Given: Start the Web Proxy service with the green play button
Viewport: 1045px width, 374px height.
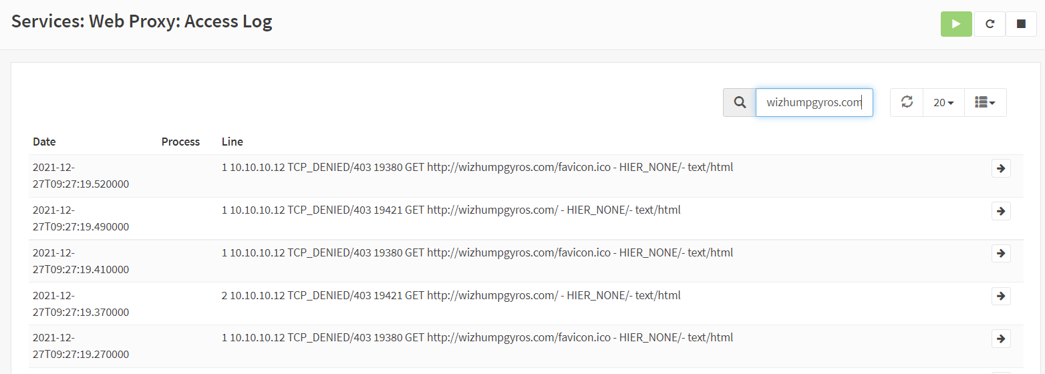Looking at the screenshot, I should click(x=956, y=24).
